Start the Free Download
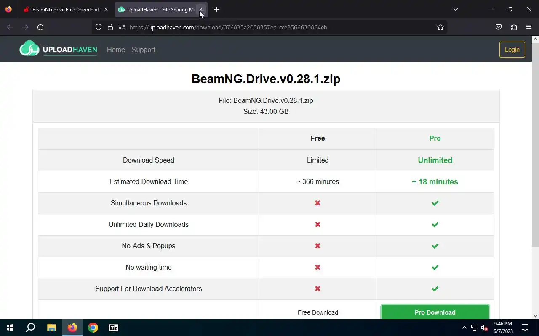This screenshot has height=336, width=539. tap(318, 312)
